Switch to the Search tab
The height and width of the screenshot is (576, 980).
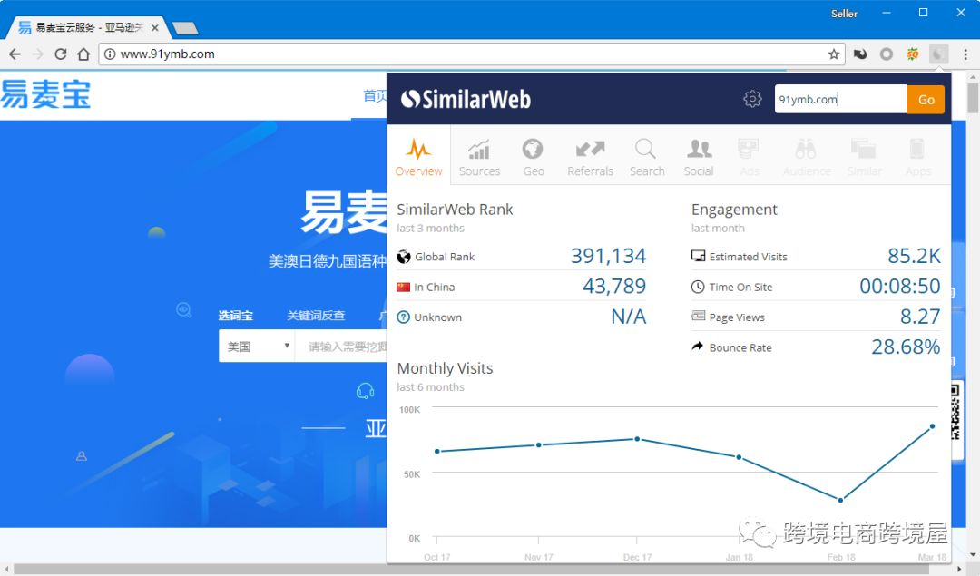(647, 158)
